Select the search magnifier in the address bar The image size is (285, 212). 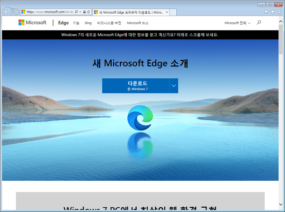tap(76, 12)
